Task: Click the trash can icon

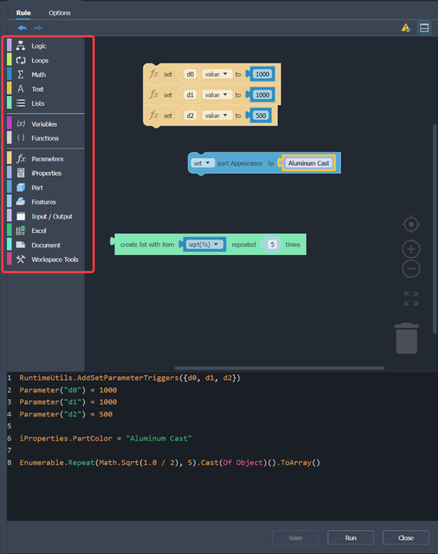Action: tap(406, 338)
